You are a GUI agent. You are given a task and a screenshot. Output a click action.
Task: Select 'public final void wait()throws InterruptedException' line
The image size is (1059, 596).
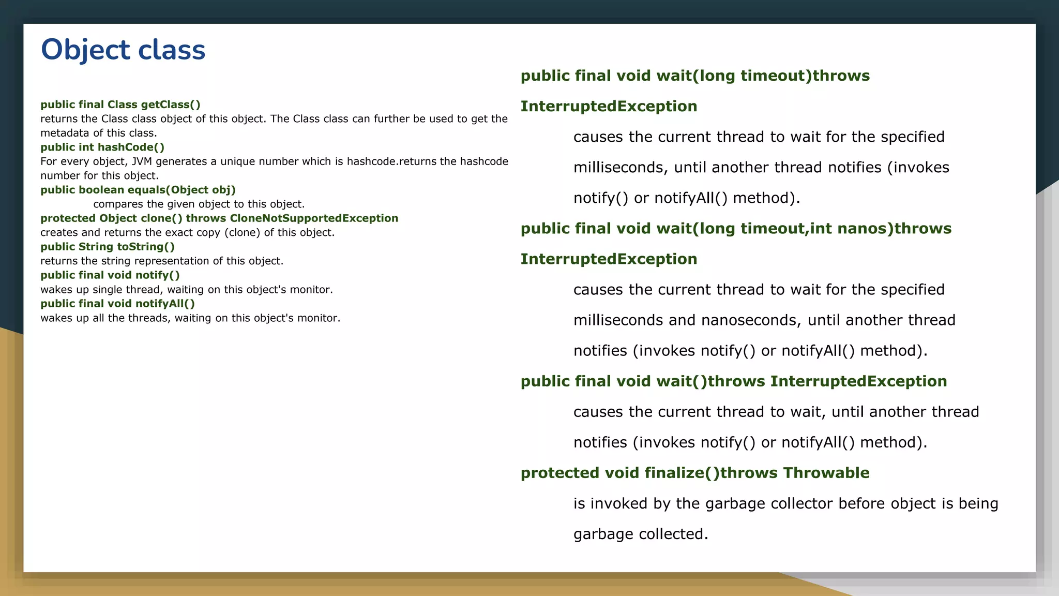[734, 381]
